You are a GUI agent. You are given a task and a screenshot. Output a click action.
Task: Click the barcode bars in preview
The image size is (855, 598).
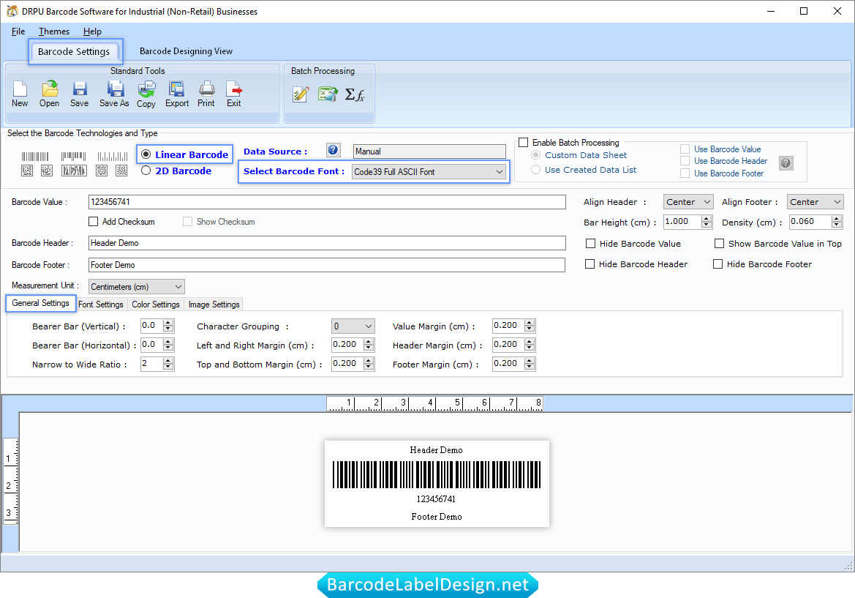tap(437, 474)
